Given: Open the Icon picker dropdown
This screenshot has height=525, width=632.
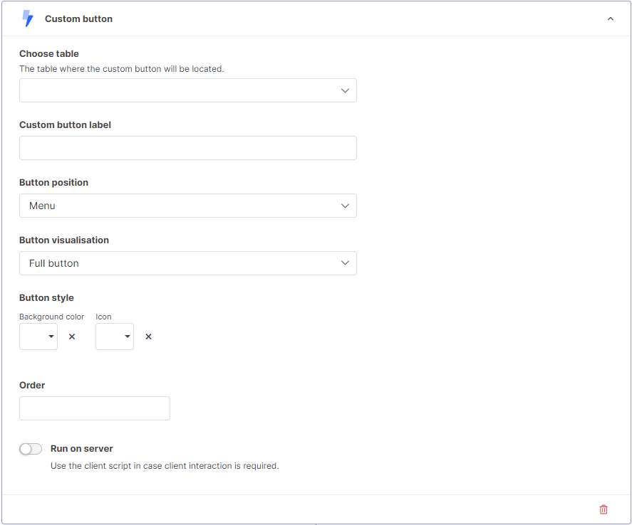Looking at the screenshot, I should pos(115,336).
